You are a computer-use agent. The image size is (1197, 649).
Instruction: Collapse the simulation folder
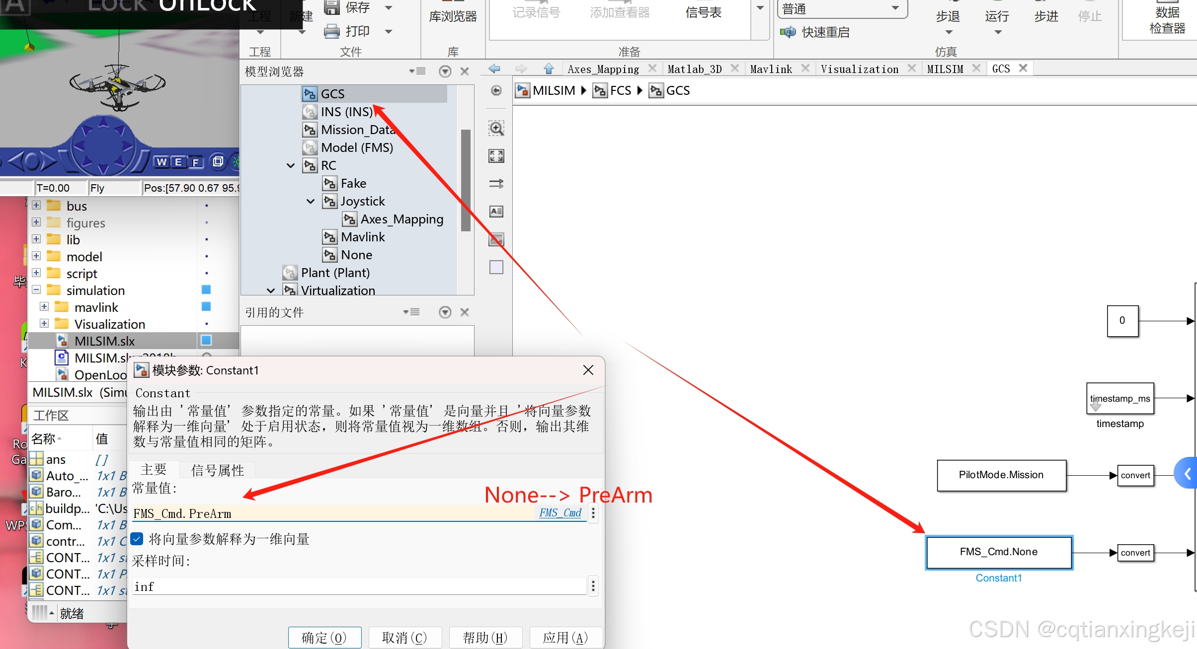point(36,289)
